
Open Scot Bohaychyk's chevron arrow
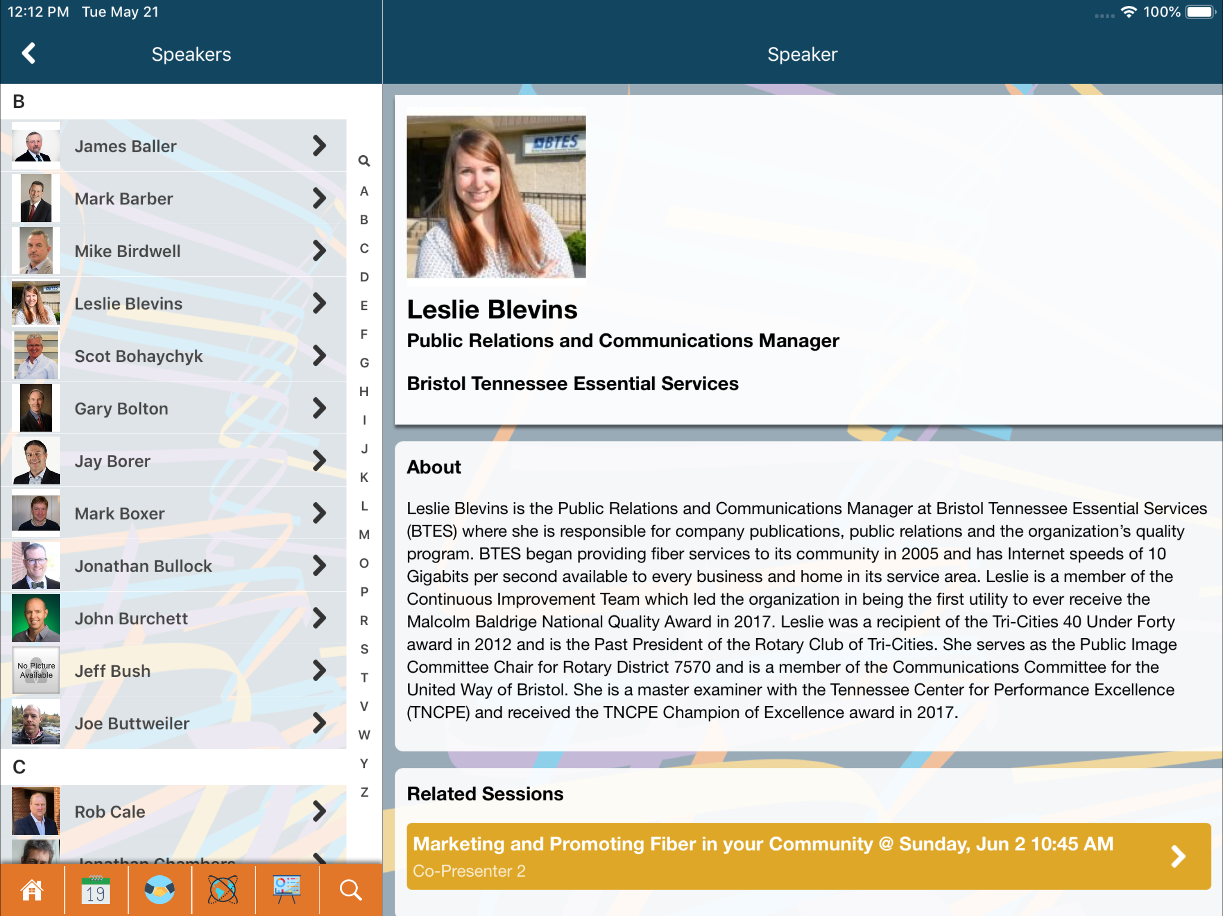coord(319,356)
